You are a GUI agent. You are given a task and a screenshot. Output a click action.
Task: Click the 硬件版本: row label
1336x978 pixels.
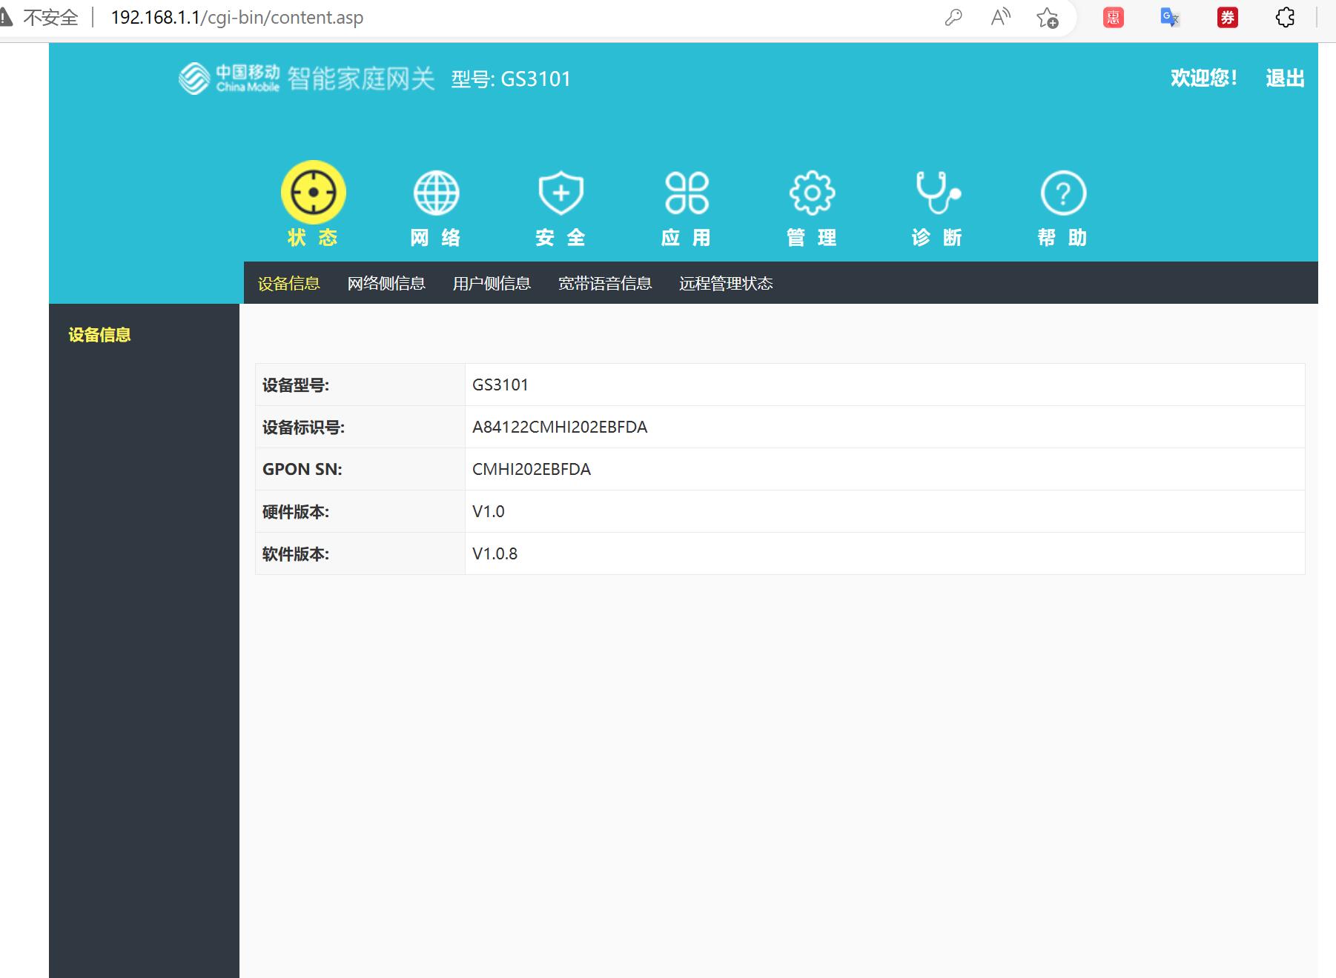(296, 512)
